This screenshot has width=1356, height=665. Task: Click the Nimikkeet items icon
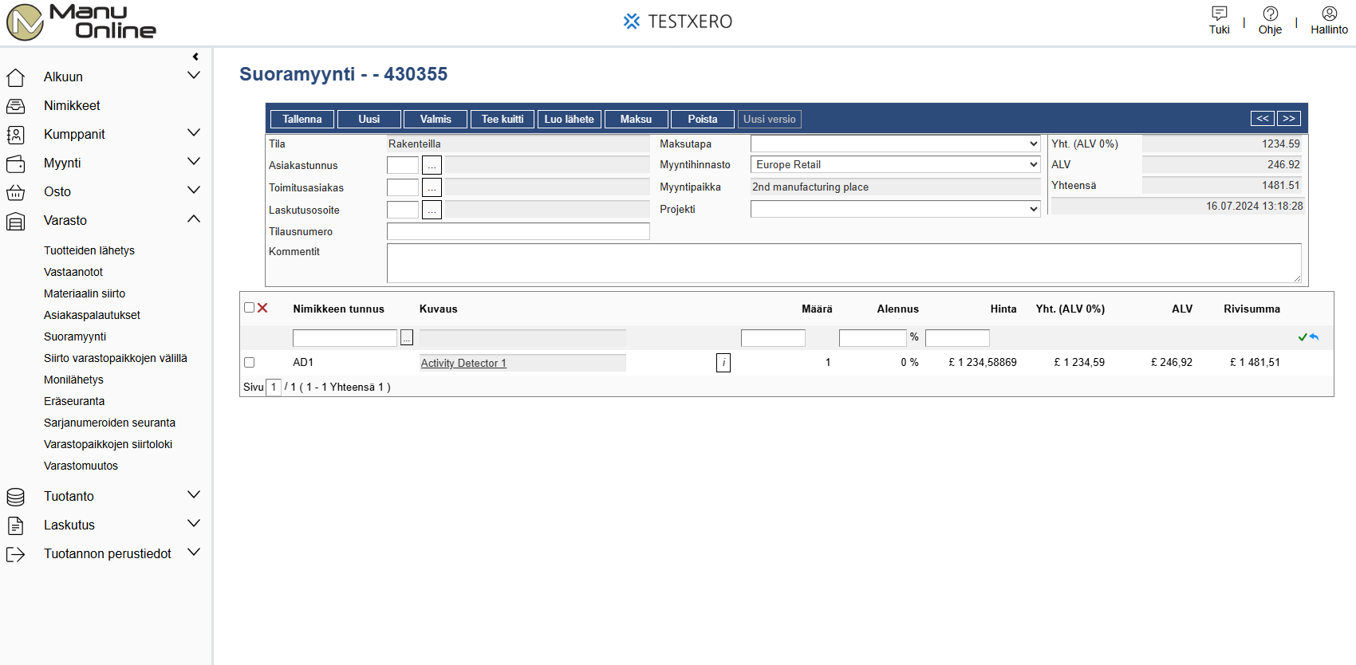pos(15,106)
